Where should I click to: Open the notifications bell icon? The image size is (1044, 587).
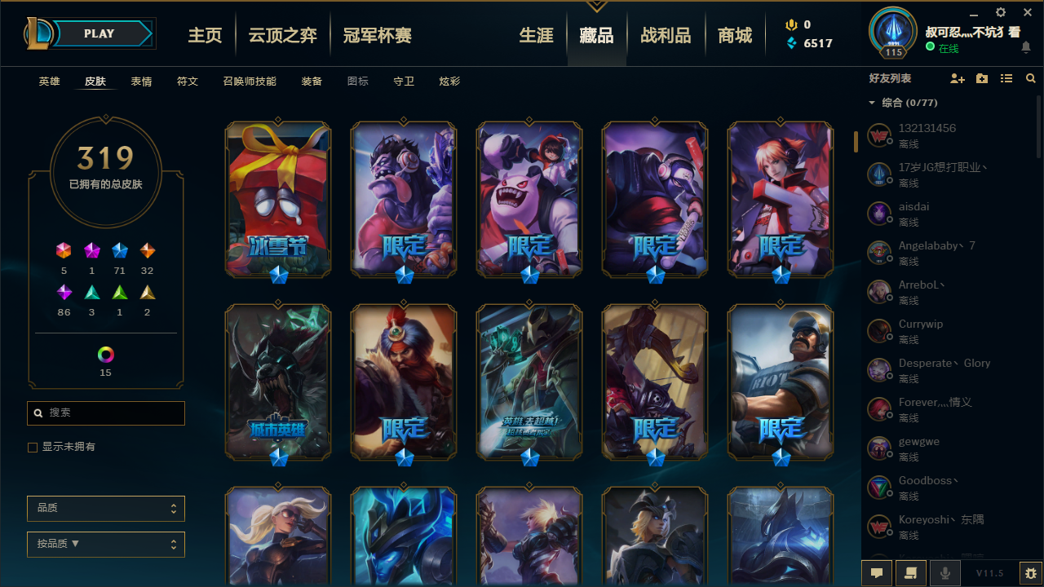pyautogui.click(x=1026, y=48)
